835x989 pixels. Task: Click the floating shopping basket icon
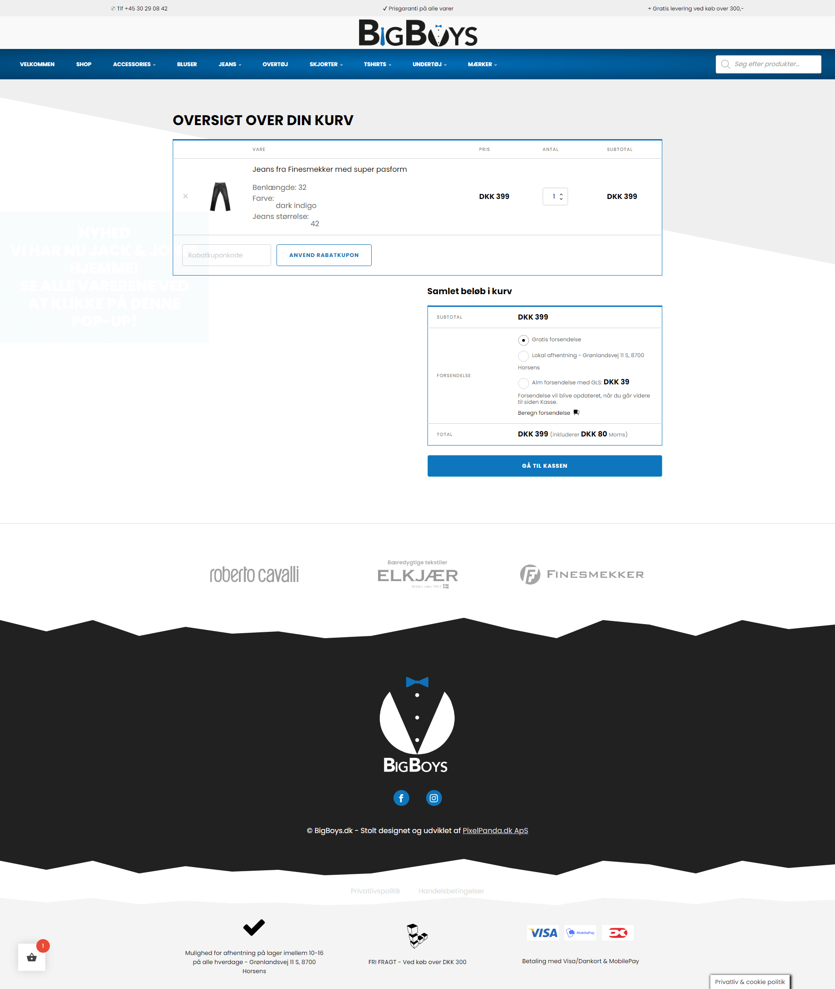point(32,957)
